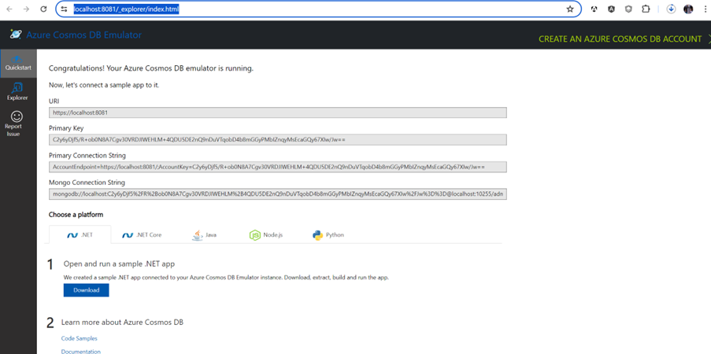Click the Cosmos DB planet logo
Viewport: 711px width, 354px height.
click(16, 35)
